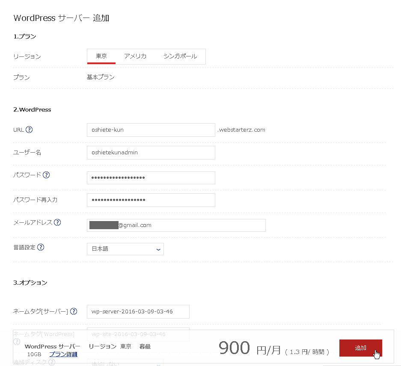Image resolution: width=401 pixels, height=366 pixels.
Task: Open the help icon next to メールアドレス
Action: coord(57,222)
